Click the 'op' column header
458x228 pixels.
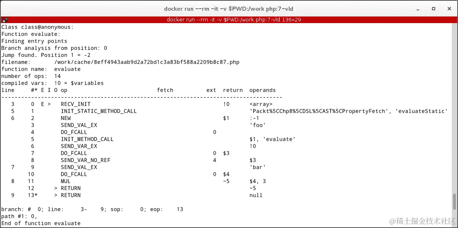click(64, 90)
